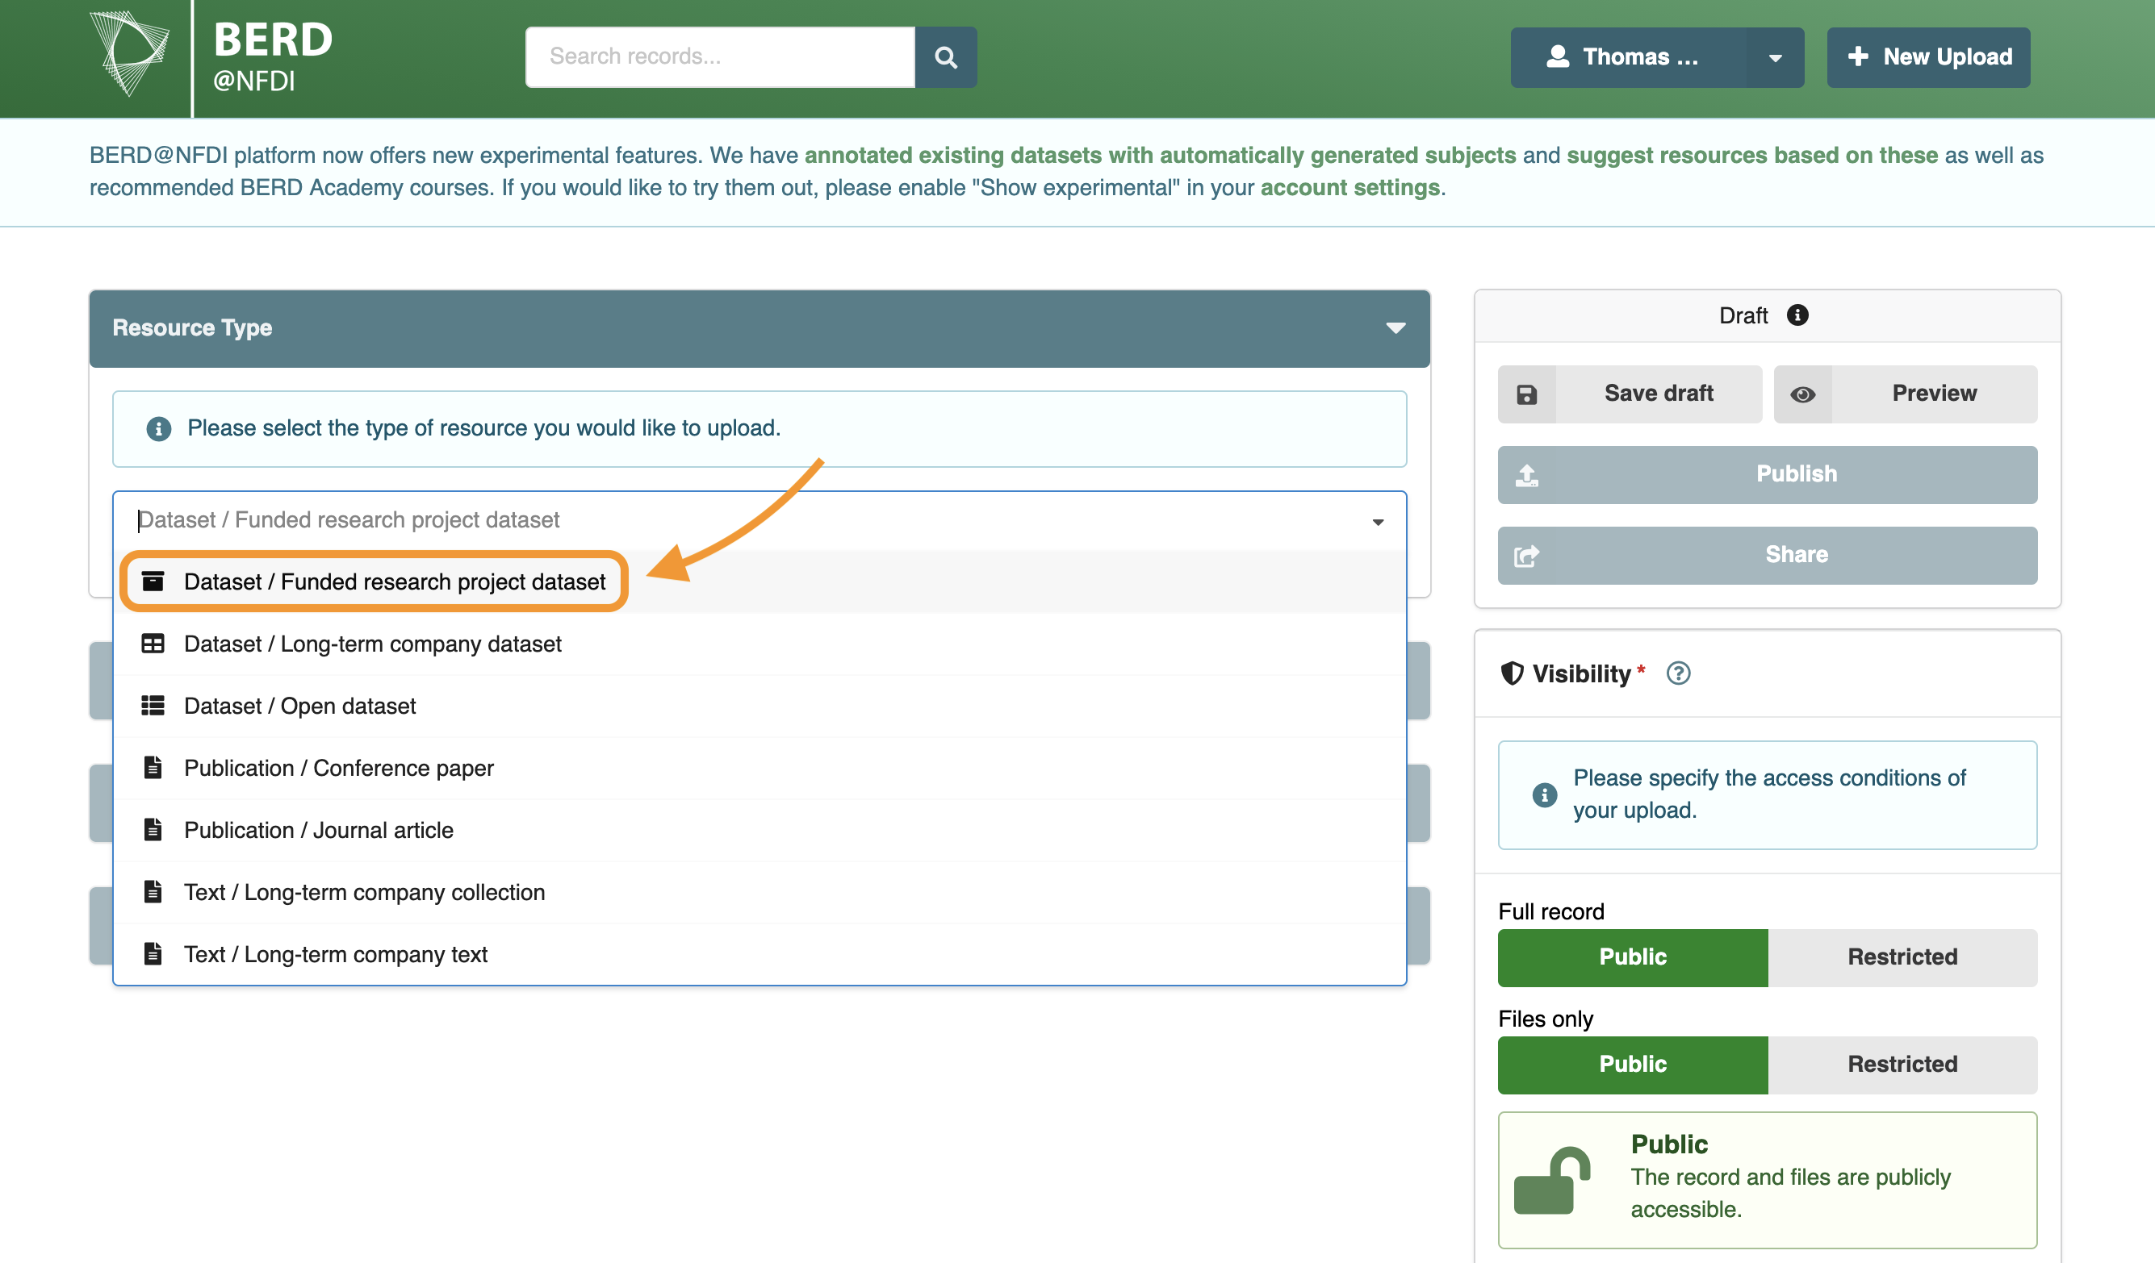Screen dimensions: 2155x1263
Task: Click the eye preview icon
Action: [x=1802, y=395]
